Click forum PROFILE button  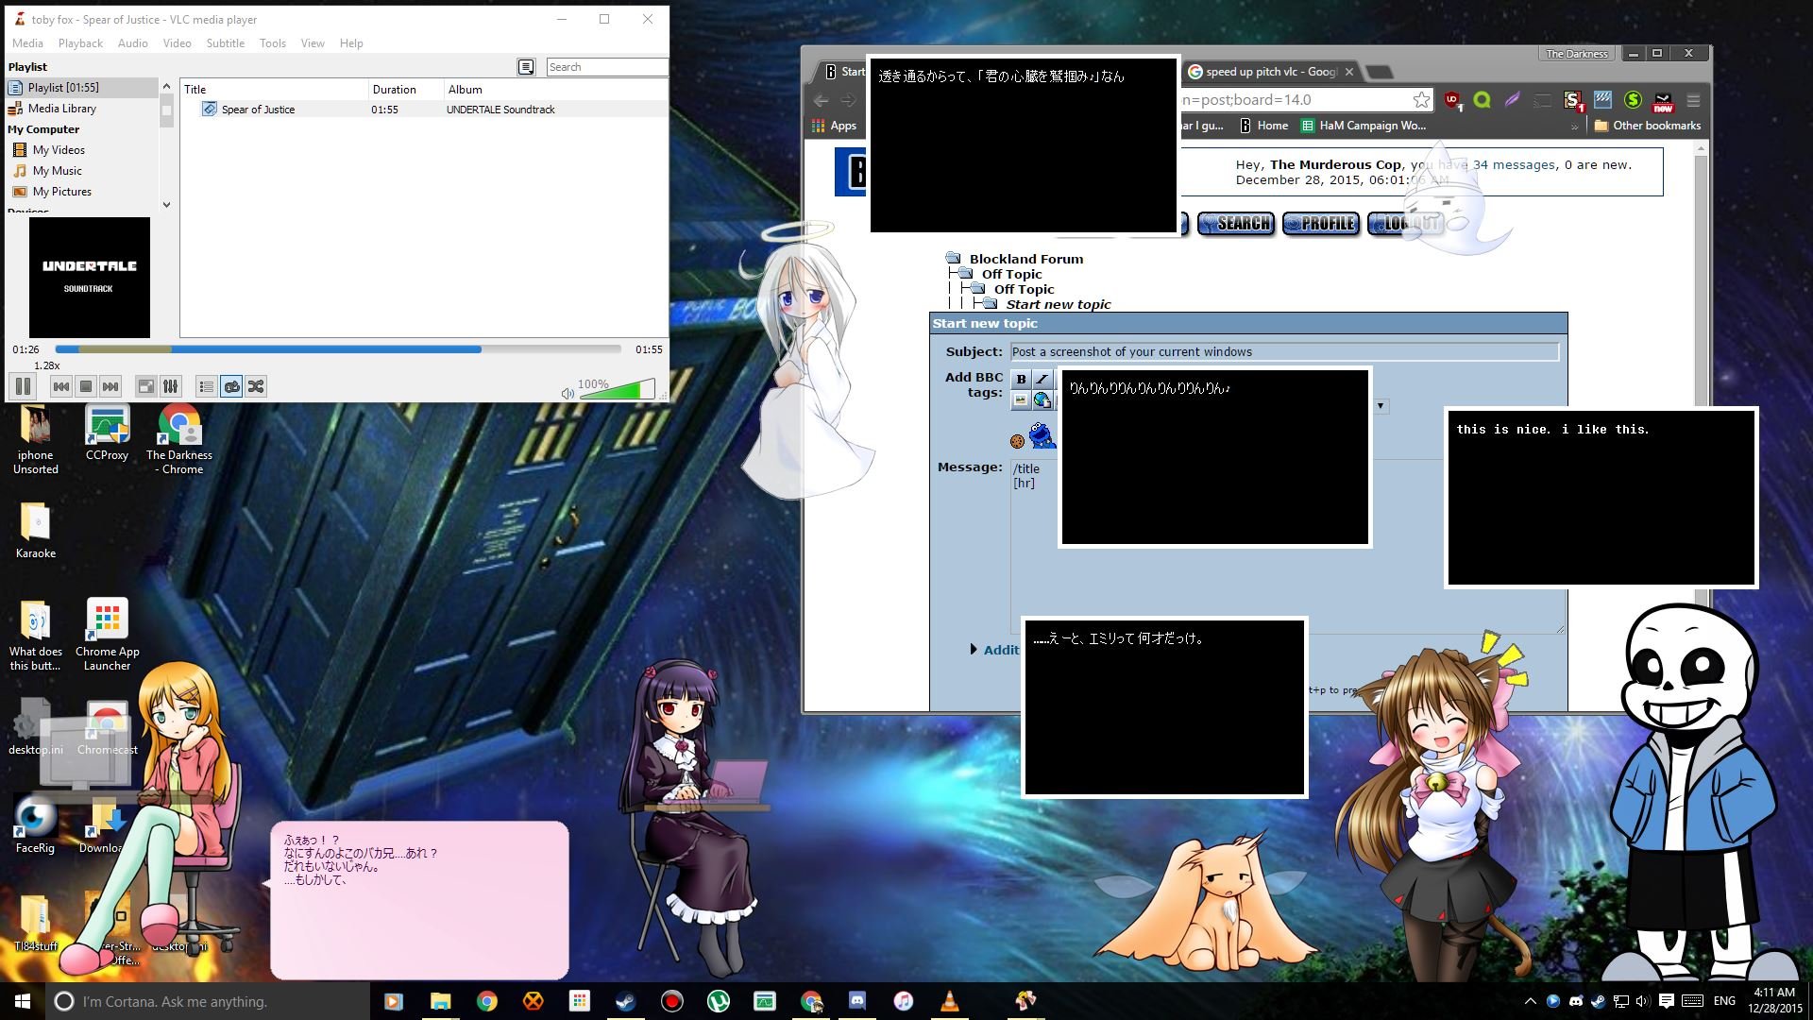click(x=1320, y=224)
